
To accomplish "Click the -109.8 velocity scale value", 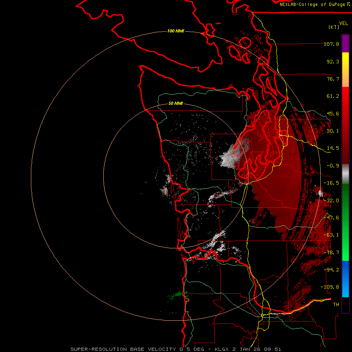I will pos(330,287).
